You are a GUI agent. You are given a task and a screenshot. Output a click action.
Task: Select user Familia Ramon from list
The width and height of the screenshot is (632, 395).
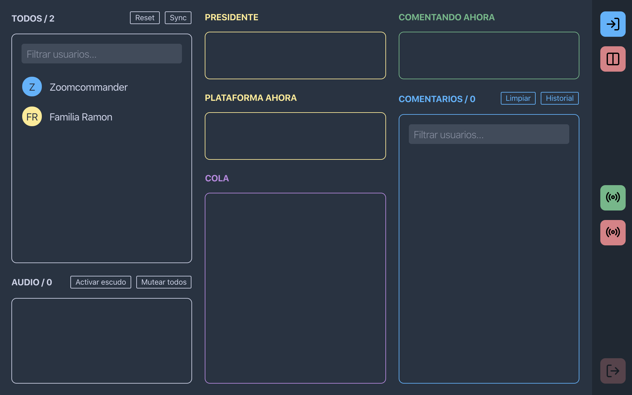[x=81, y=117]
